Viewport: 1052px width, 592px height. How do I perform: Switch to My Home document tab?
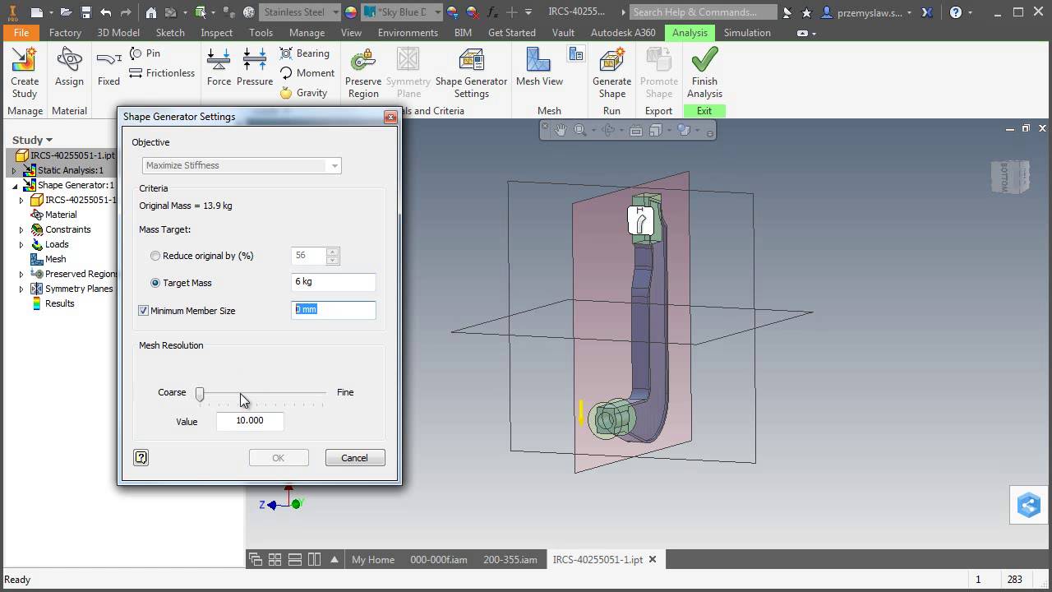[373, 559]
